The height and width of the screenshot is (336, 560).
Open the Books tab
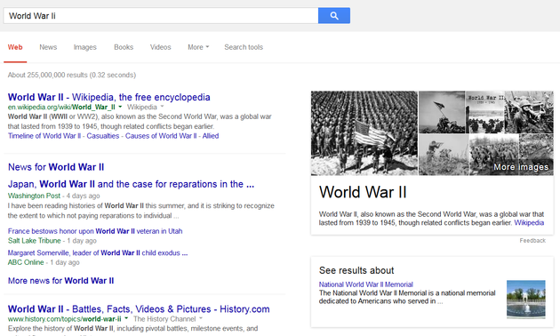tap(124, 47)
